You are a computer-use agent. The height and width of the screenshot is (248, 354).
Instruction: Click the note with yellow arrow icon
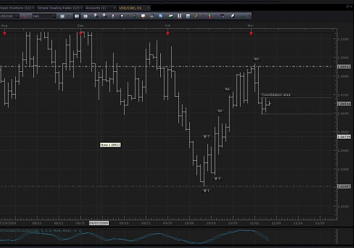click(x=143, y=16)
